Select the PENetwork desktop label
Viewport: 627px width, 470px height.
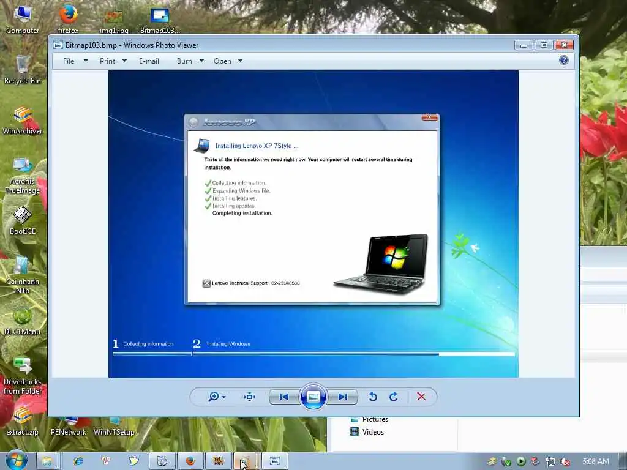coord(69,432)
